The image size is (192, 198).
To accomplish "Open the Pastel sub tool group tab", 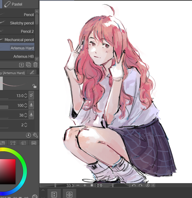I will point(20,4).
